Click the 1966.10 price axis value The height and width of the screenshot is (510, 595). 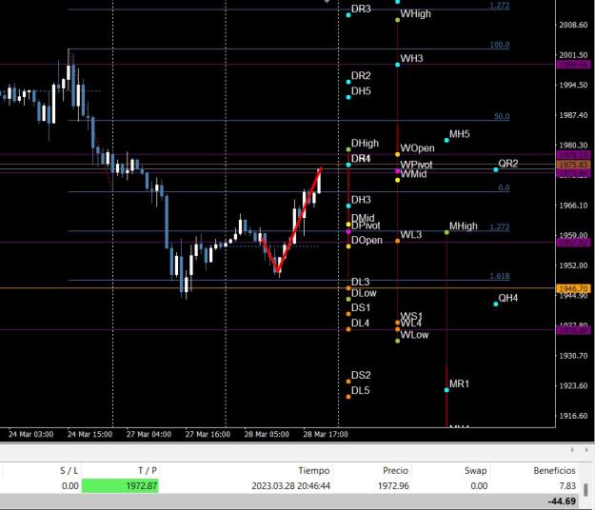click(x=573, y=206)
